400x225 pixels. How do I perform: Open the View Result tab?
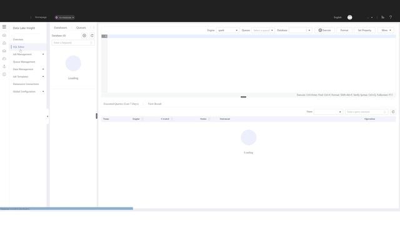point(154,104)
